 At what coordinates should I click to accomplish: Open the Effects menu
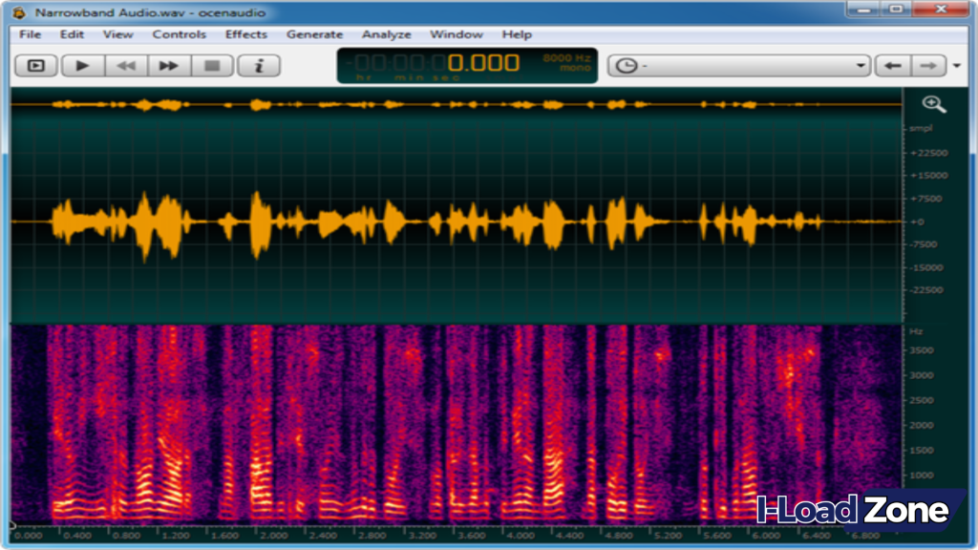(x=245, y=34)
